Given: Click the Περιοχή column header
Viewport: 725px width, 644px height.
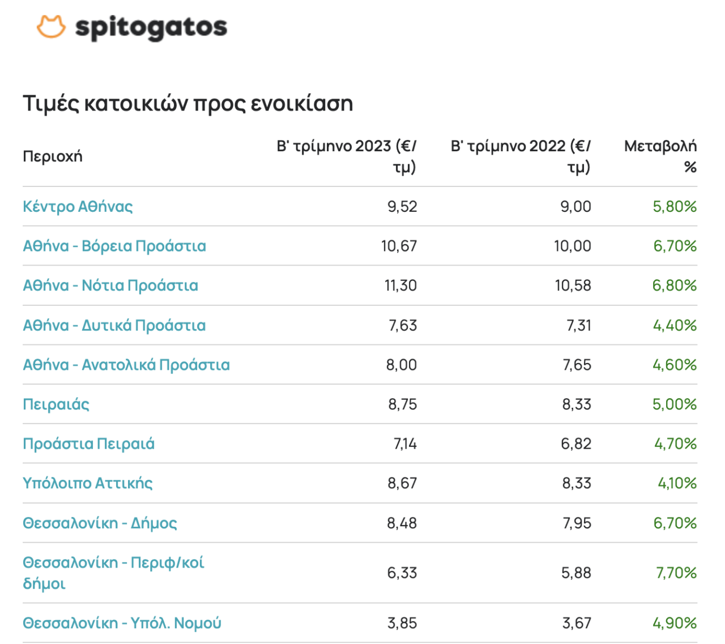Looking at the screenshot, I should 53,156.
